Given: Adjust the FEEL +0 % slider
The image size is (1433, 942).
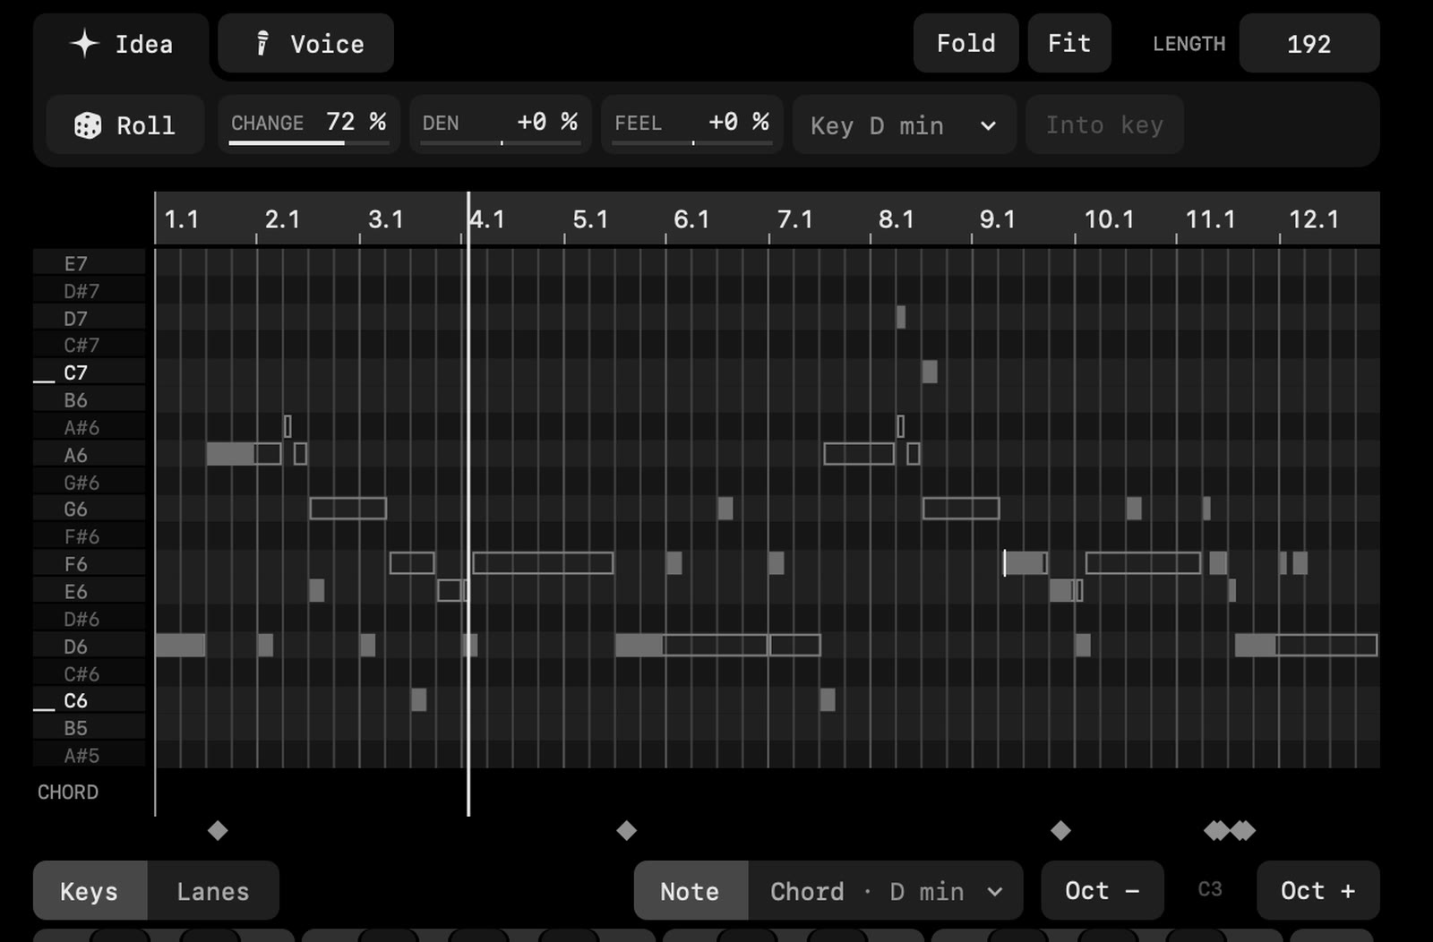Looking at the screenshot, I should pos(692,124).
